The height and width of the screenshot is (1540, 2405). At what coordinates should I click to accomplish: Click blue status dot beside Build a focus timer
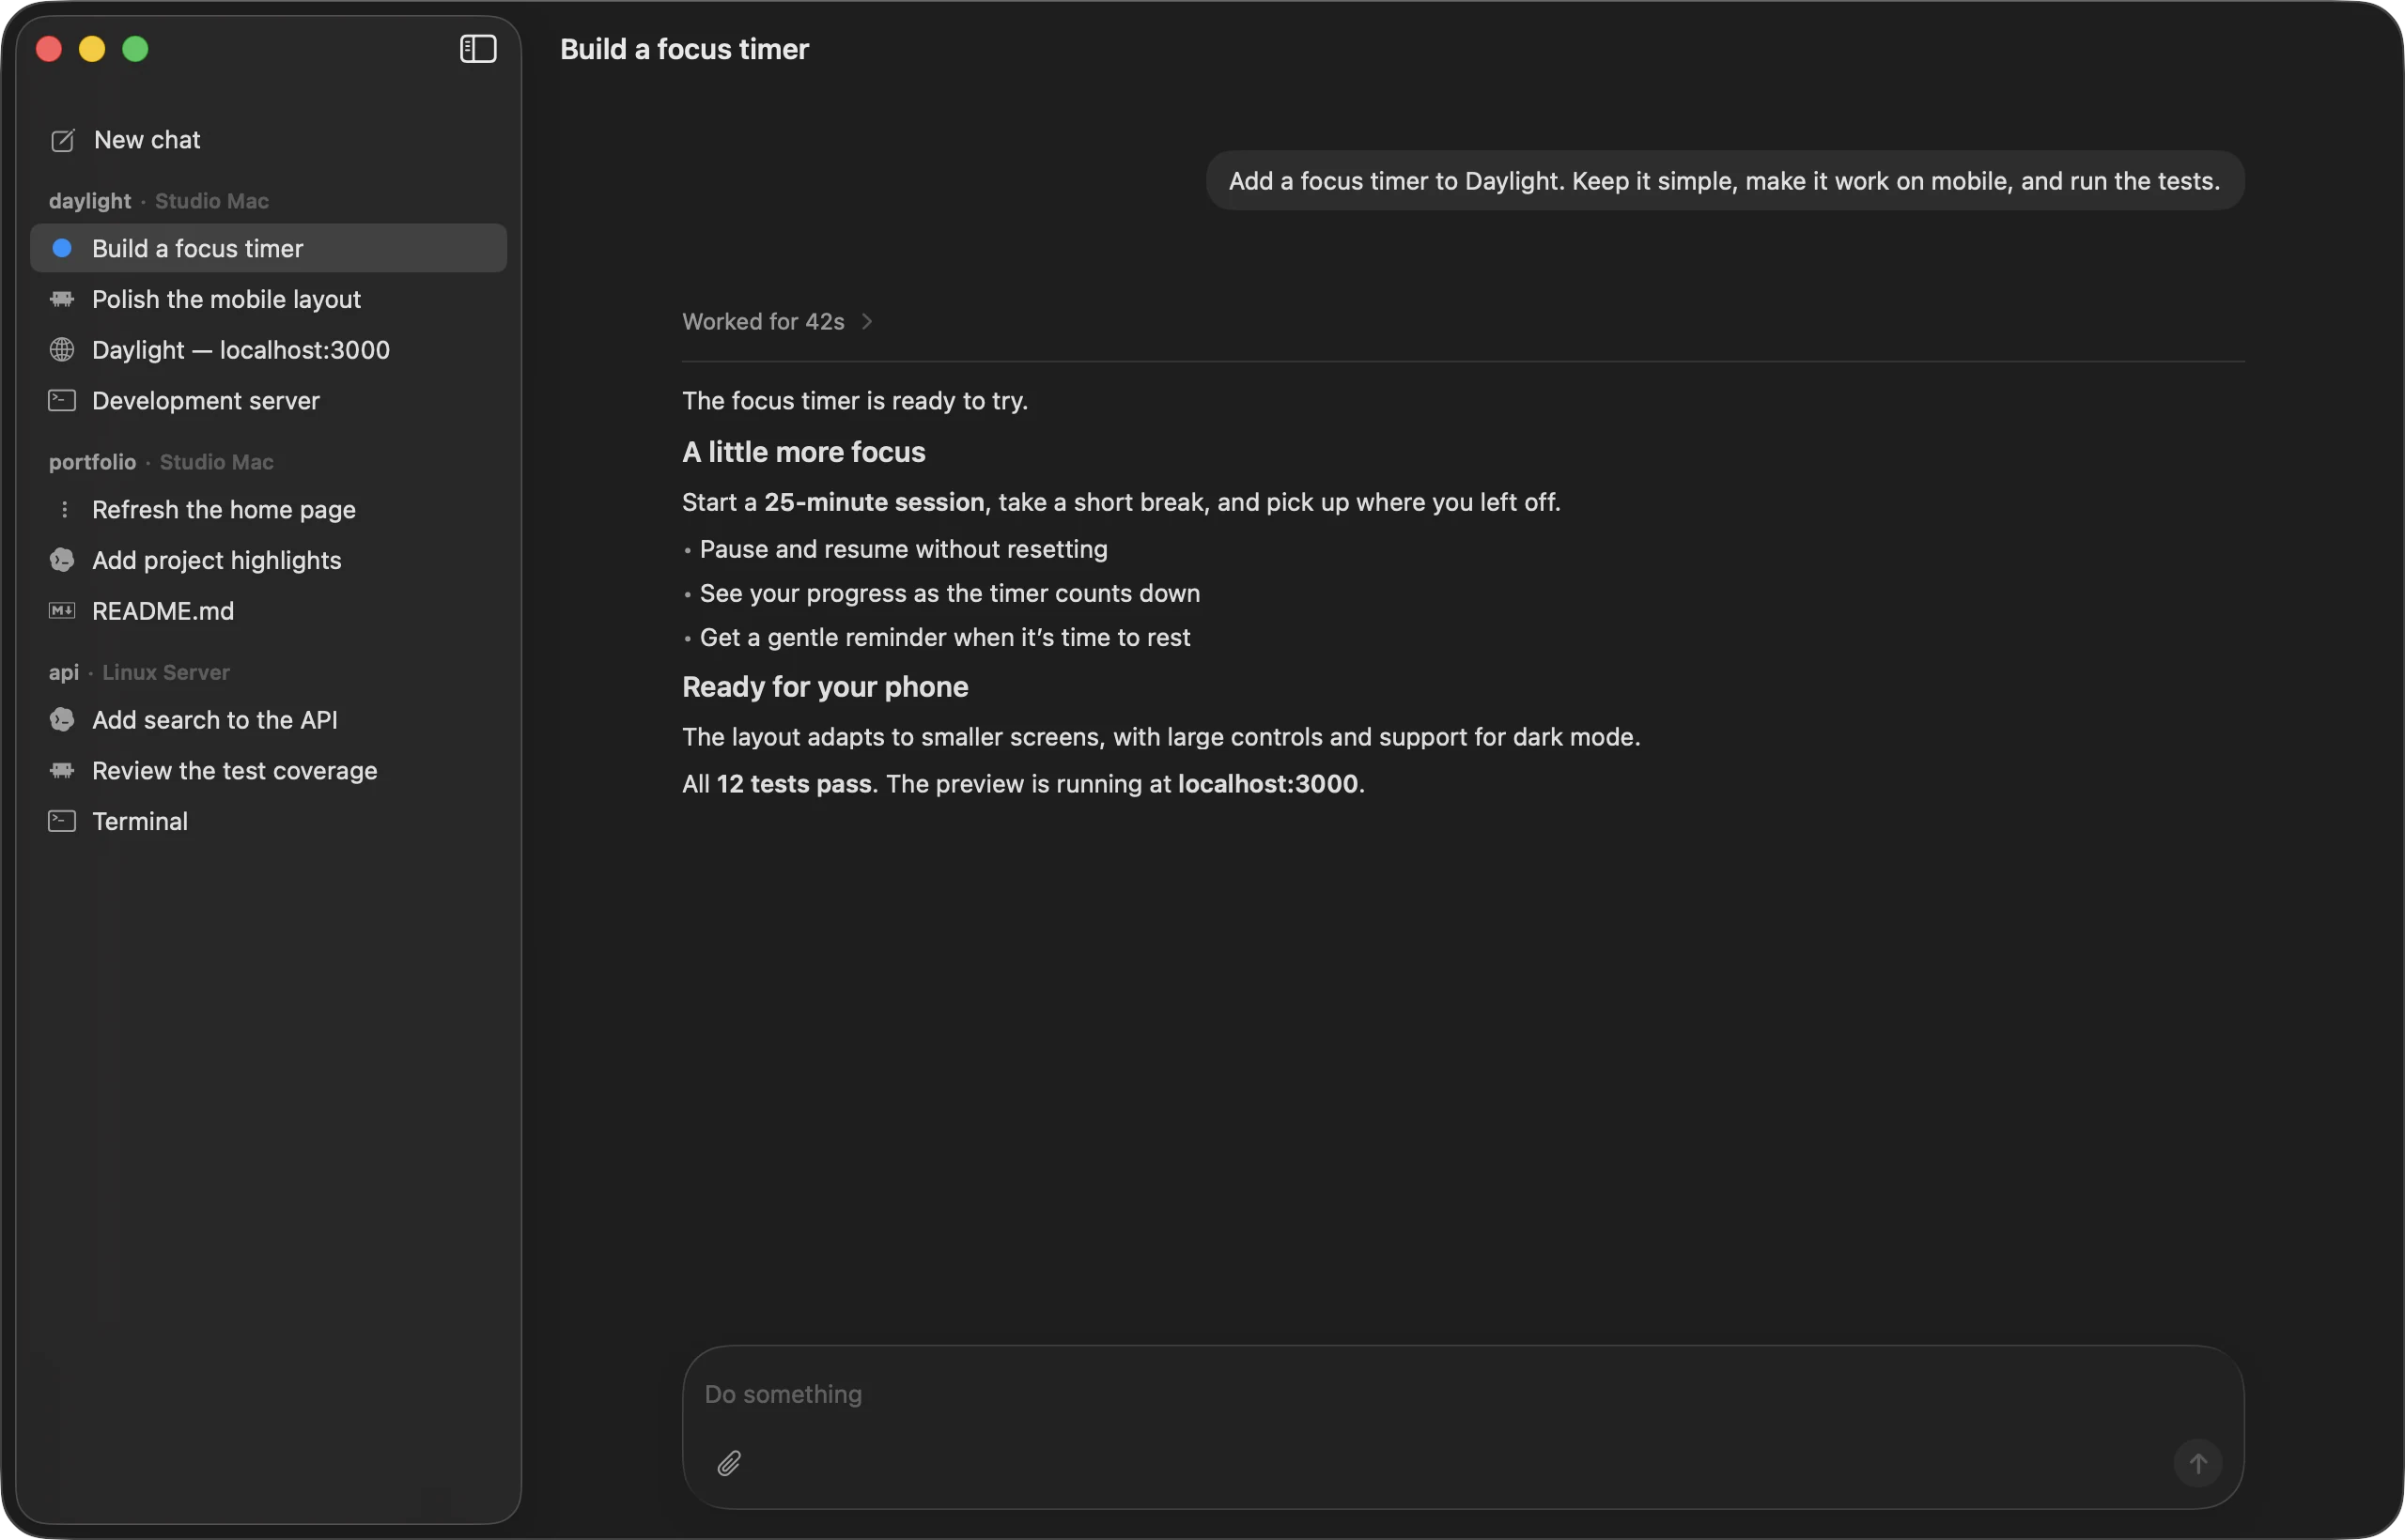click(62, 248)
